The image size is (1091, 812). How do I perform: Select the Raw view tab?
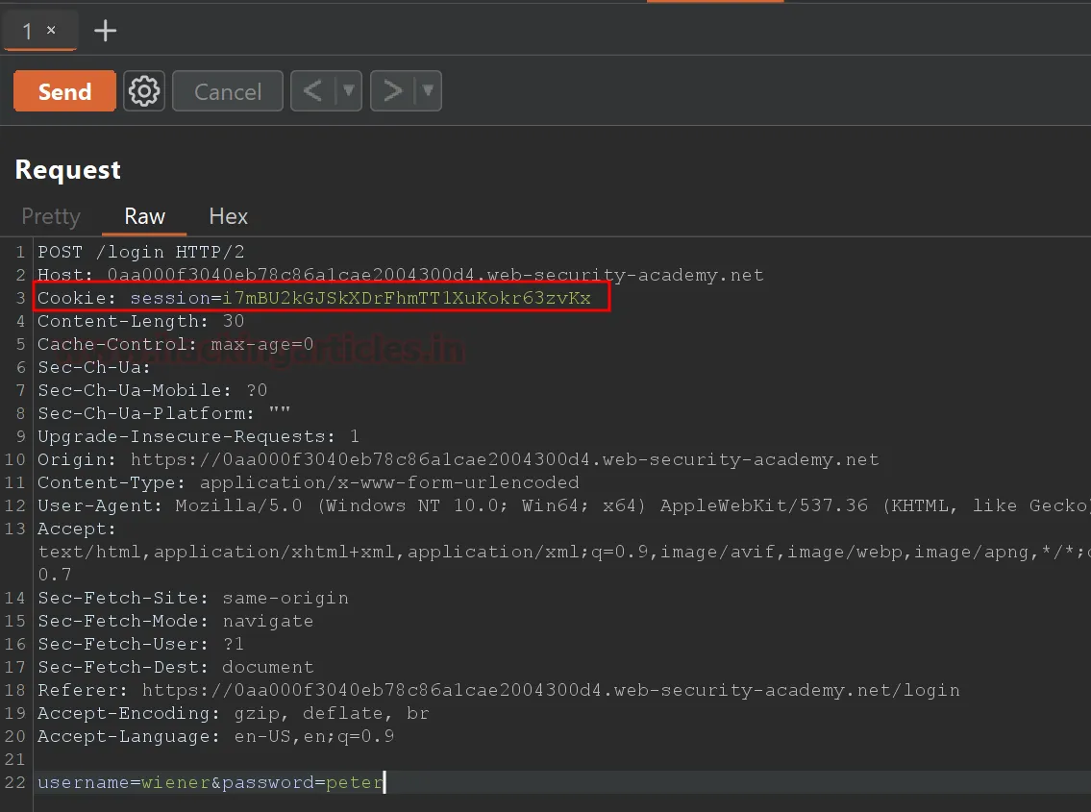[x=144, y=216]
